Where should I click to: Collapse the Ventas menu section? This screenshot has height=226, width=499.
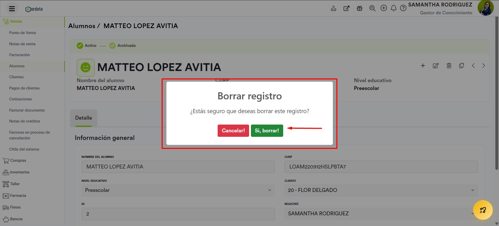pos(32,21)
